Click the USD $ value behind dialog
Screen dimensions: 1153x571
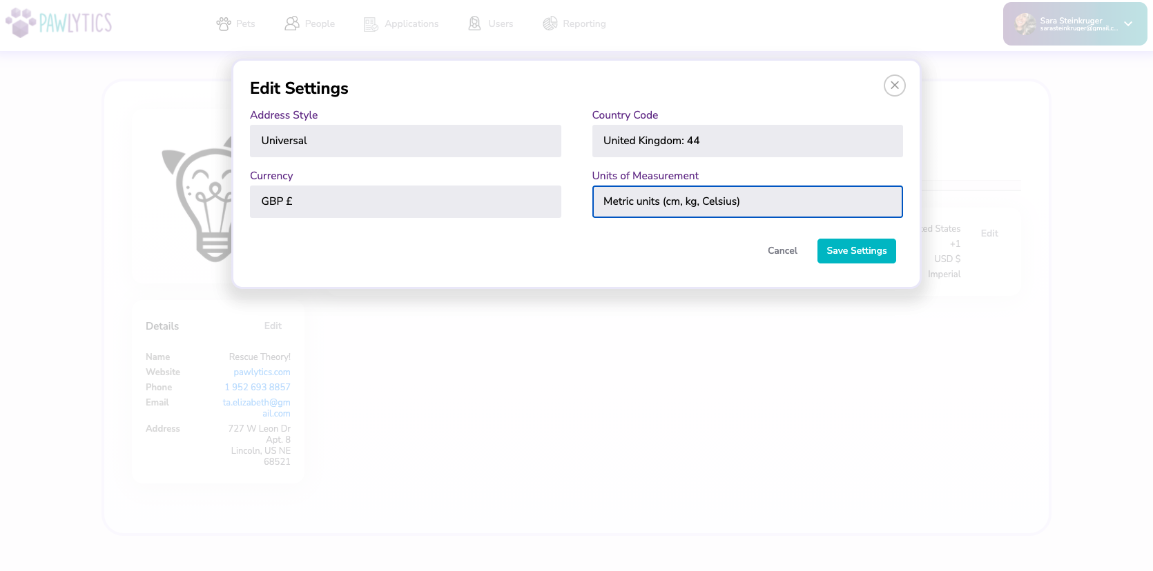947,259
